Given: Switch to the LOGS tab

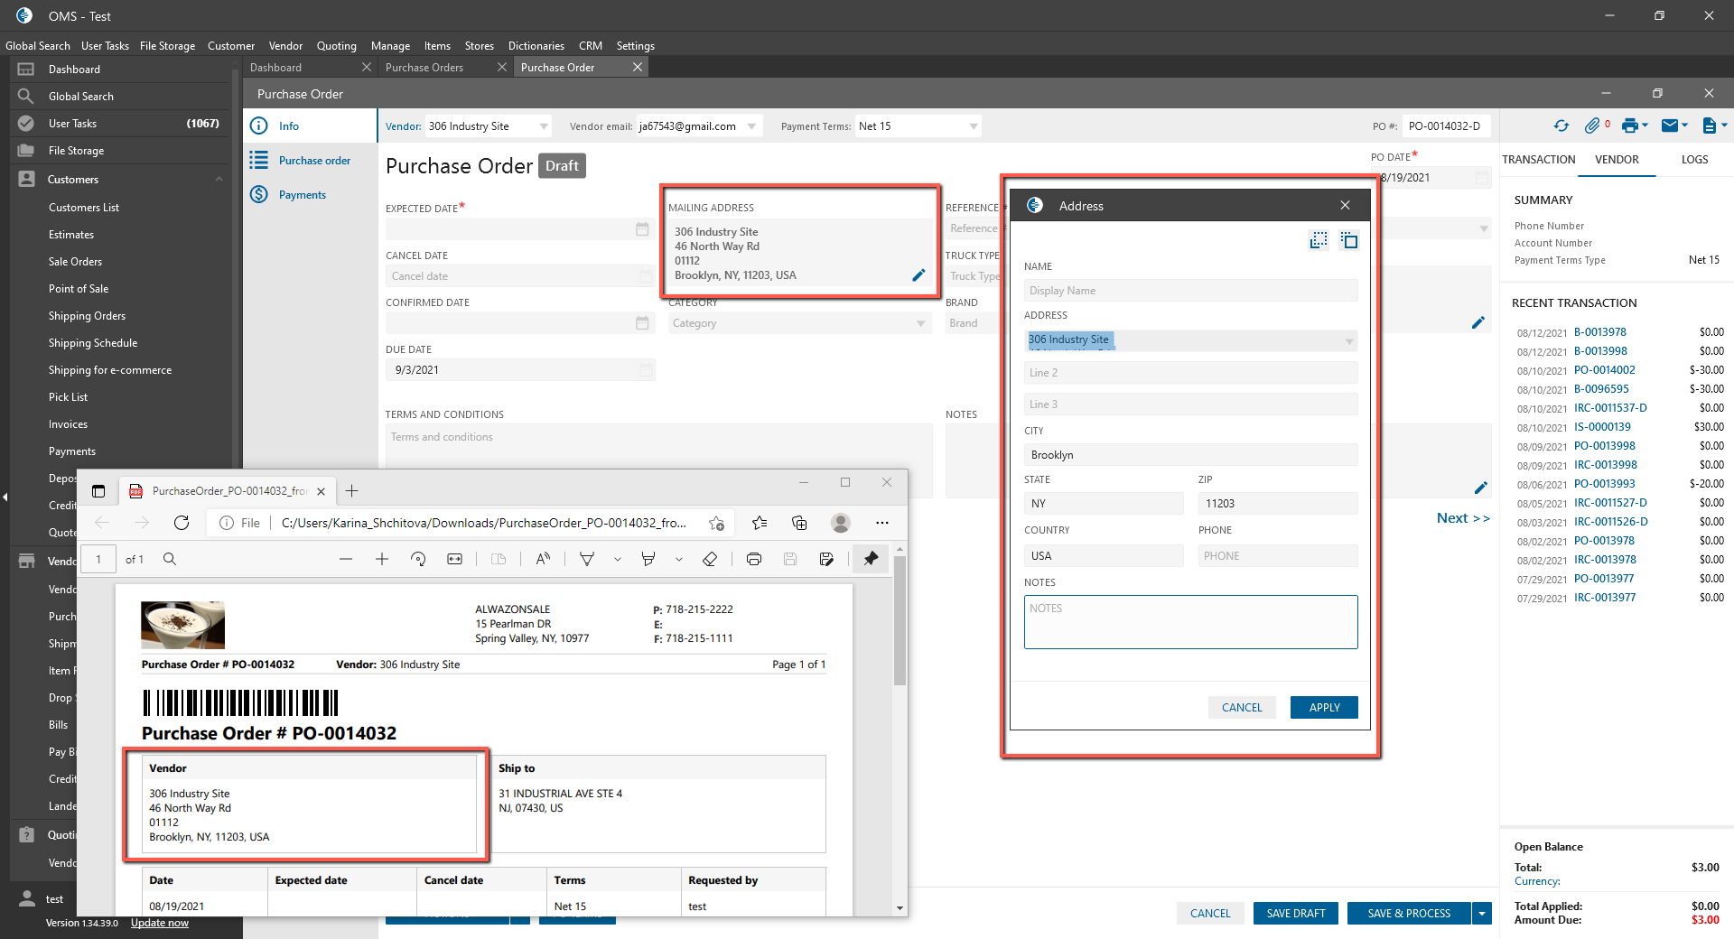Looking at the screenshot, I should 1694,160.
